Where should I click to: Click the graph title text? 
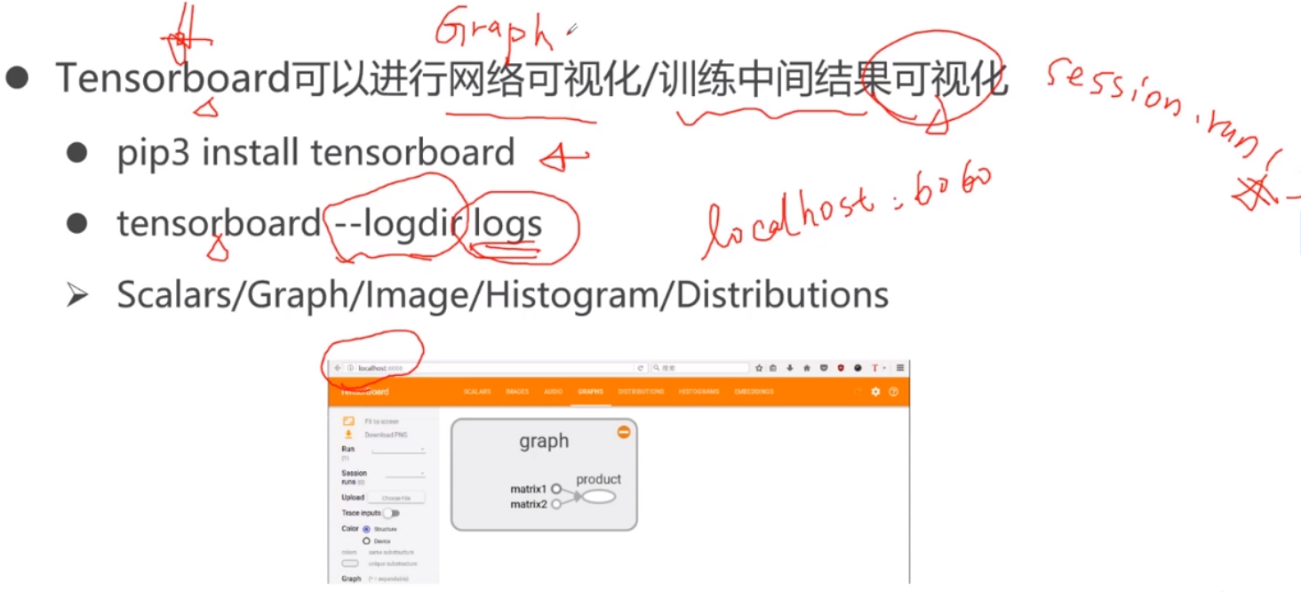coord(544,441)
